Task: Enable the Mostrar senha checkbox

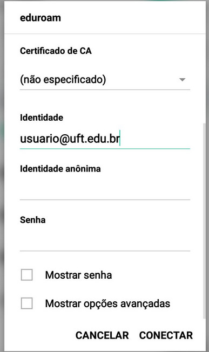Action: pos(27,275)
